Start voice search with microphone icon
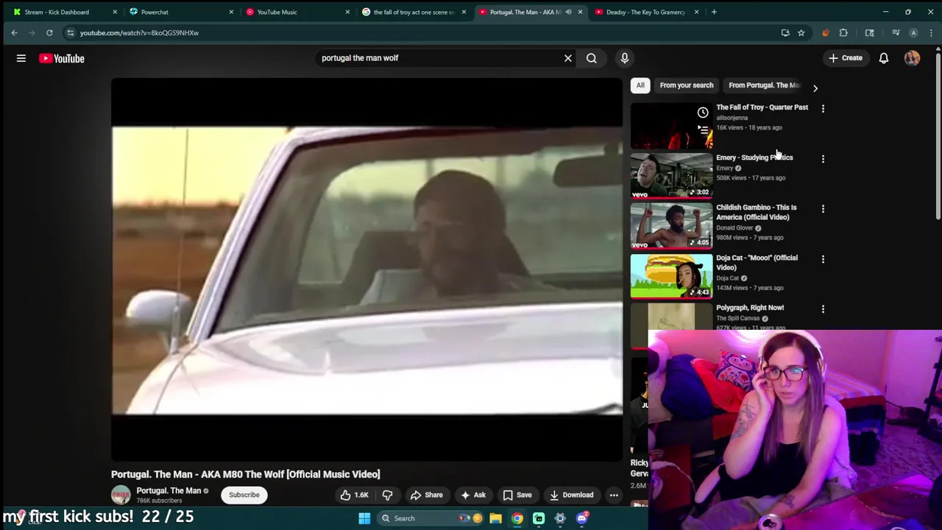The height and width of the screenshot is (530, 942). pyautogui.click(x=624, y=58)
